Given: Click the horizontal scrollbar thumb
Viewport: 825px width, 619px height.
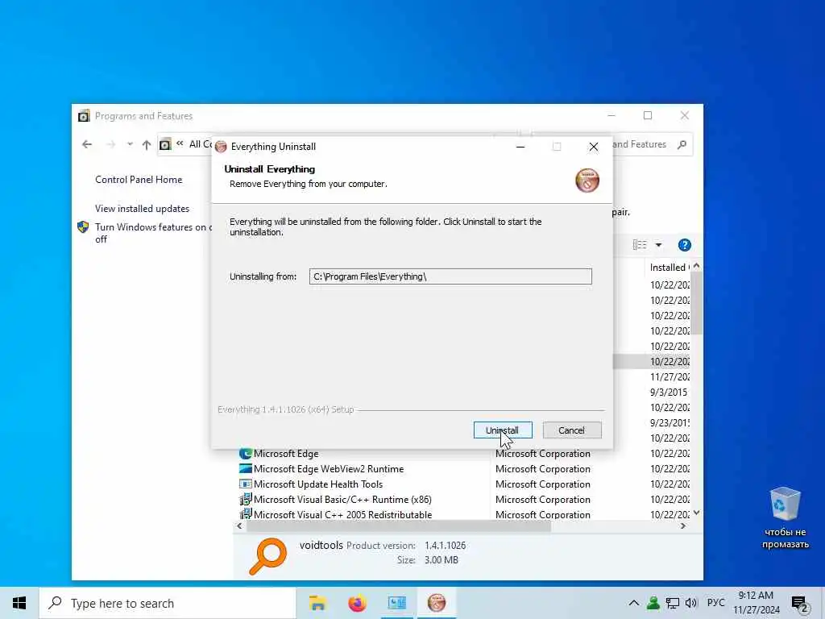Looking at the screenshot, I should (398, 526).
